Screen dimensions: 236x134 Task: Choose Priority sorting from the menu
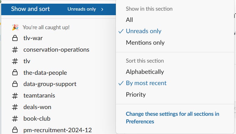click(175, 94)
